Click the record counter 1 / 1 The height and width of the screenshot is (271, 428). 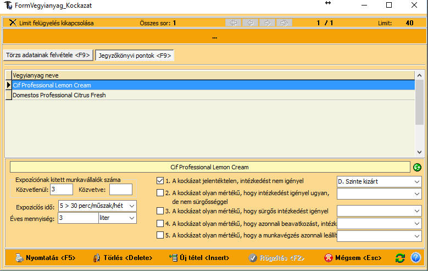point(325,23)
